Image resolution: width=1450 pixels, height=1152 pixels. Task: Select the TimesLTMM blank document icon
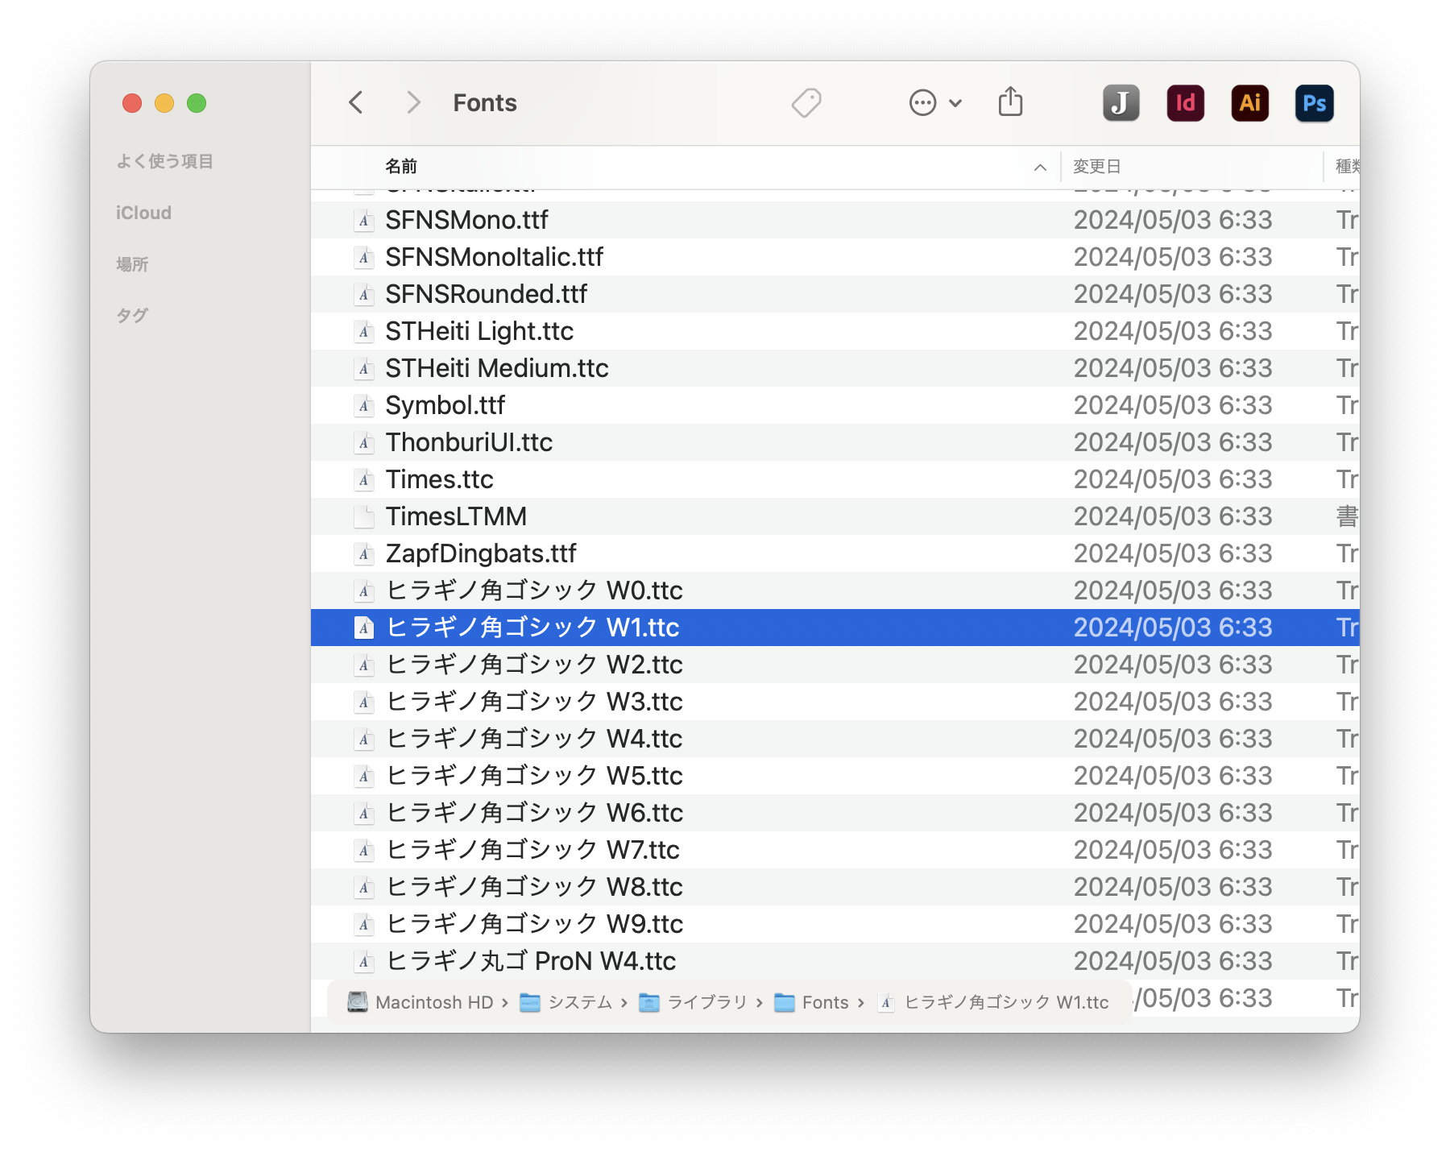click(364, 516)
